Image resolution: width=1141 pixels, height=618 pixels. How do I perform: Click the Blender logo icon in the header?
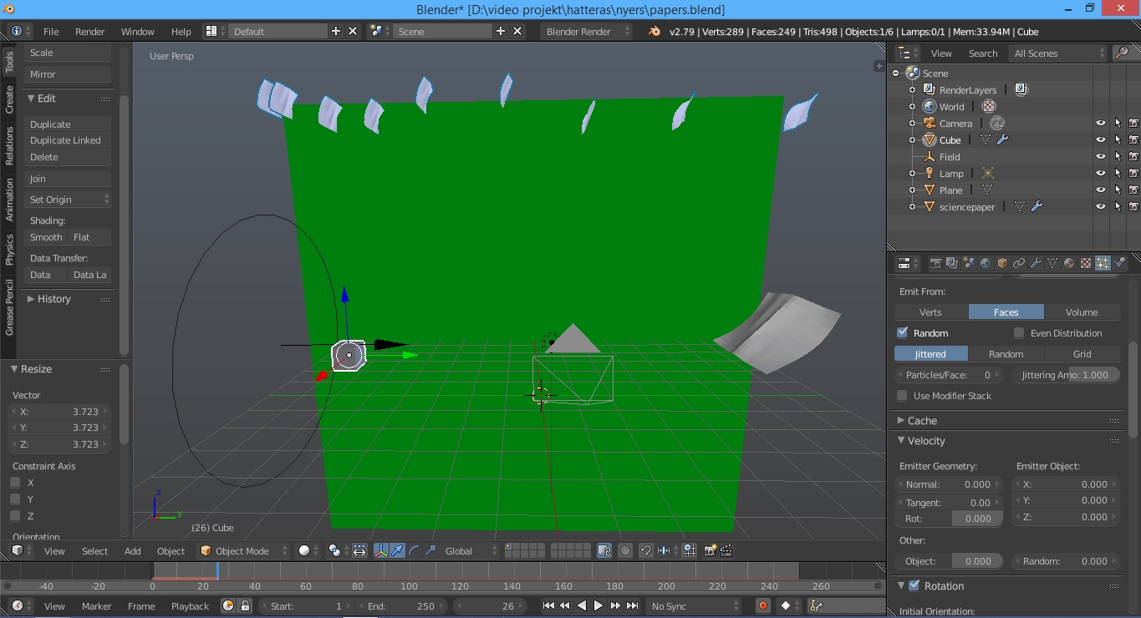tap(655, 31)
